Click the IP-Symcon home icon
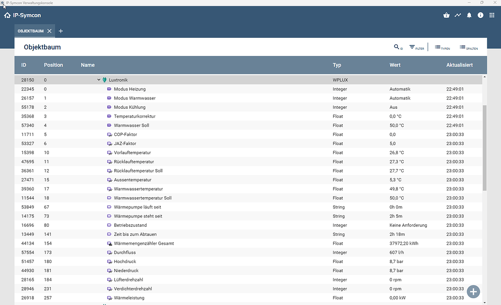This screenshot has width=501, height=305. tap(7, 15)
